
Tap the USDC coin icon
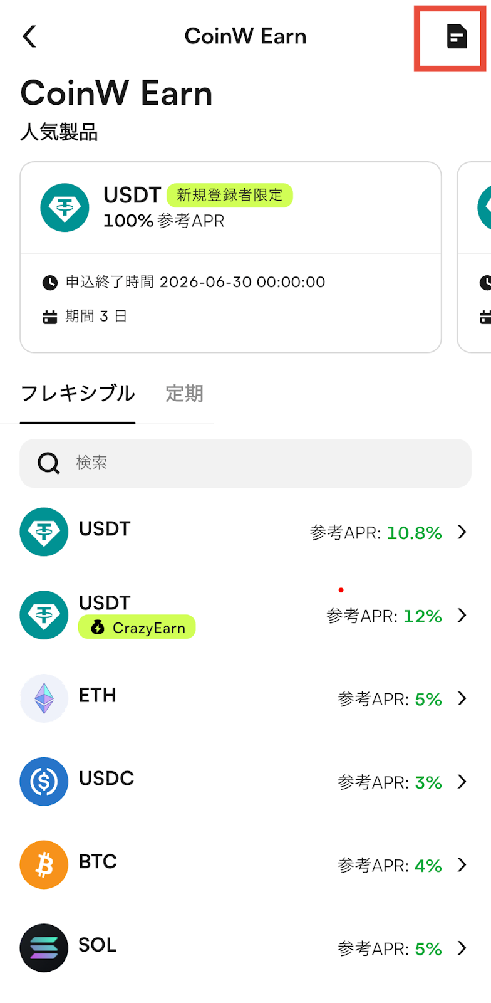point(44,782)
